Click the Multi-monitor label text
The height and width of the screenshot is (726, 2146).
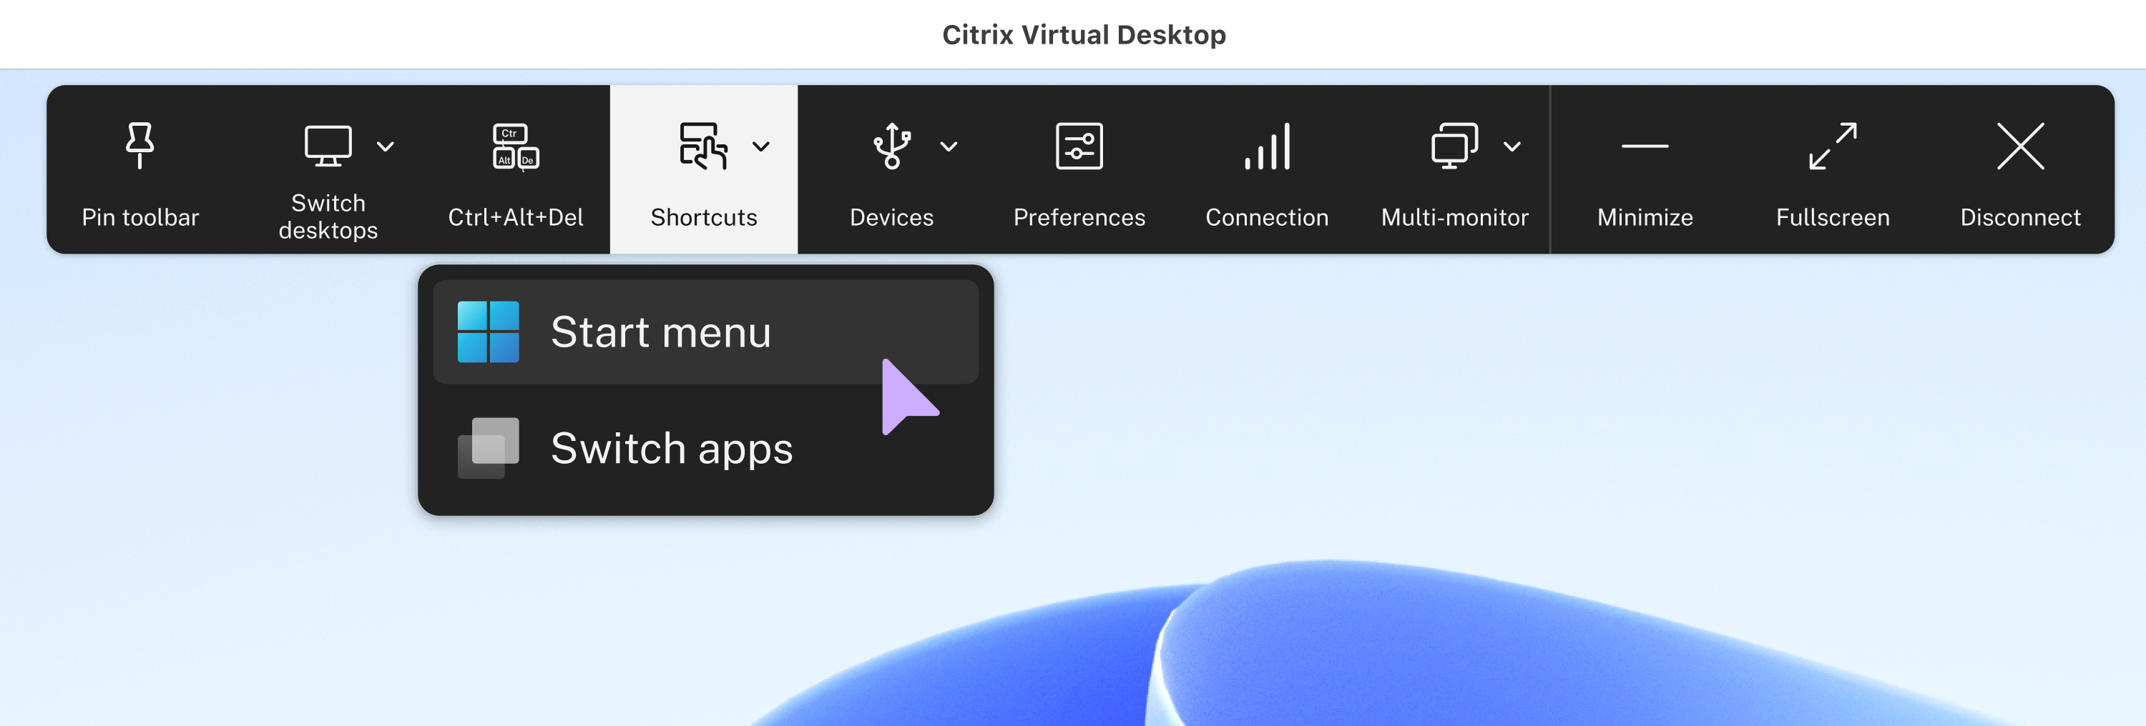point(1454,217)
